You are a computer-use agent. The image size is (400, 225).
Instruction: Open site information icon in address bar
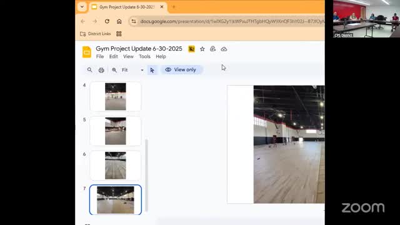pos(134,21)
